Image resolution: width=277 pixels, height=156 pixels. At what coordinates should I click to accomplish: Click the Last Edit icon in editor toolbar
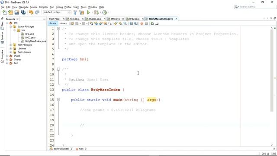click(72, 23)
